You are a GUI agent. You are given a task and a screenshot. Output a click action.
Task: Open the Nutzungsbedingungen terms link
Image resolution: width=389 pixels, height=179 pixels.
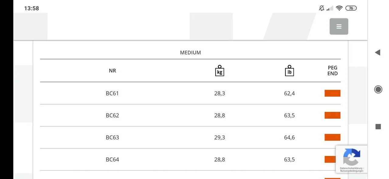[x=352, y=171]
